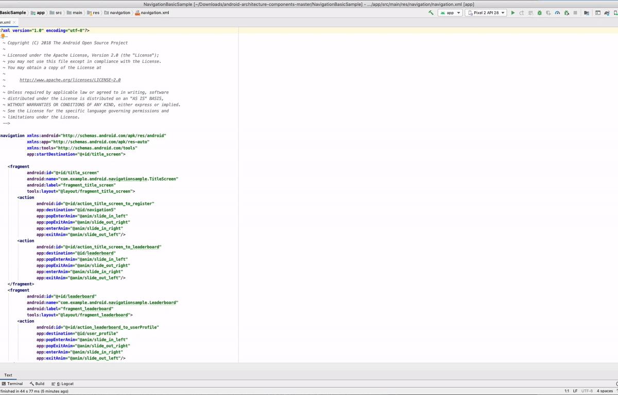This screenshot has width=618, height=395.
Task: Open the Pixel 2 API 28 device dropdown
Action: [x=486, y=12]
